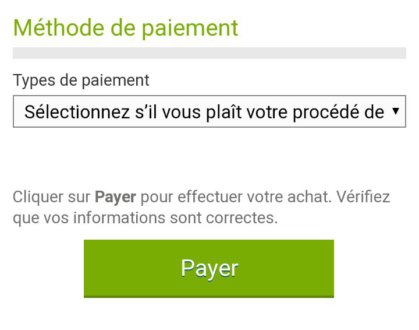Click the green Payer button
Image resolution: width=419 pixels, height=330 pixels.
[209, 268]
